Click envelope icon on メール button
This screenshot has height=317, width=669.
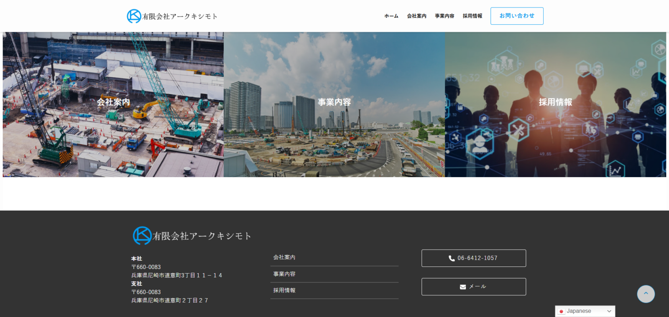463,287
